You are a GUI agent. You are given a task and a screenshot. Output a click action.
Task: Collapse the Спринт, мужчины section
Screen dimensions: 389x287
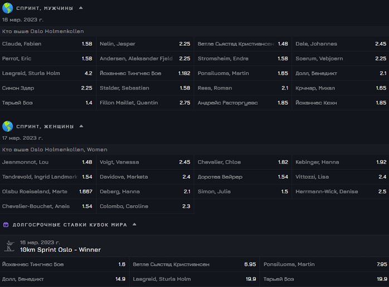81,8
